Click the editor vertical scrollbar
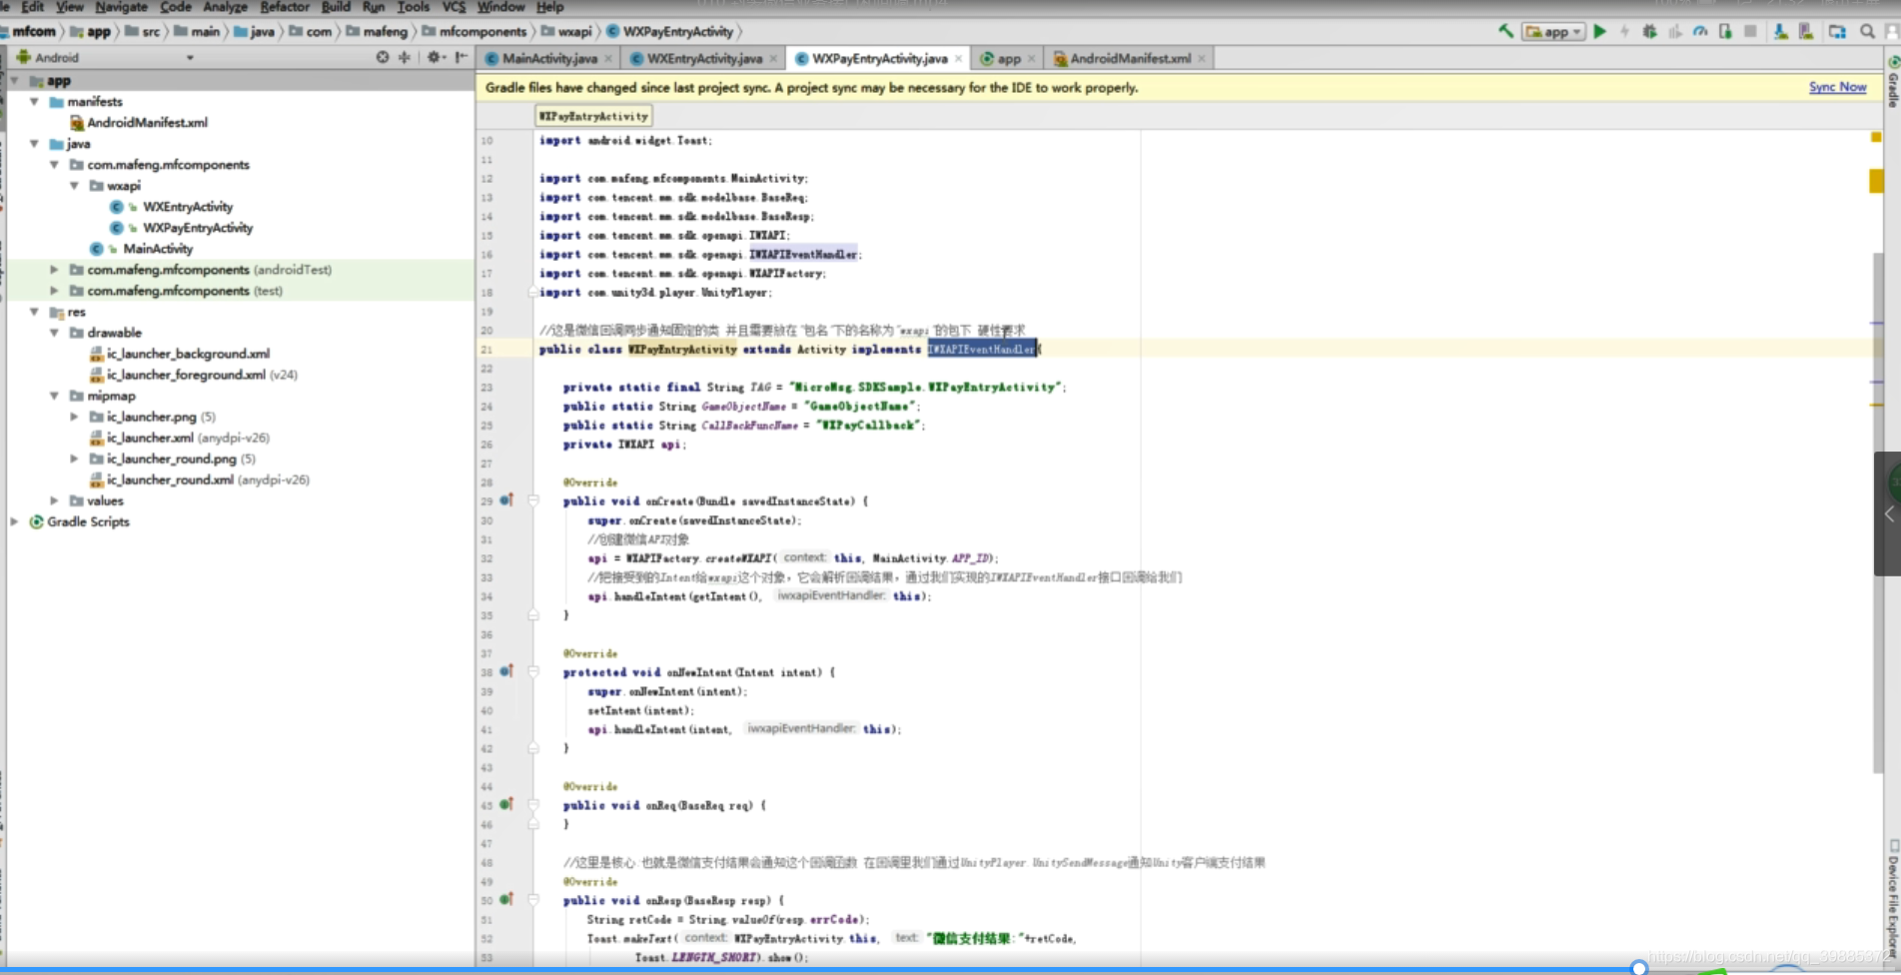 pyautogui.click(x=1878, y=511)
